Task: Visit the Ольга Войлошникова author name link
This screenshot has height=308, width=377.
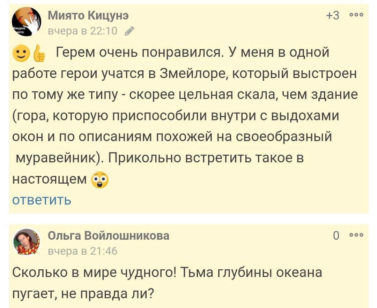Action: coord(108,236)
